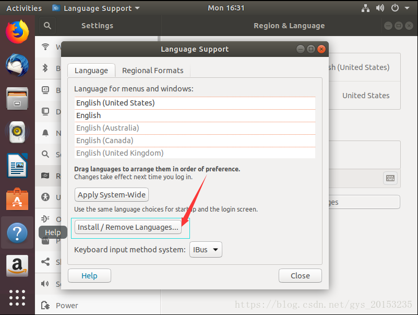Close the Region & Language settings window
This screenshot has width=418, height=315.
pyautogui.click(x=409, y=26)
